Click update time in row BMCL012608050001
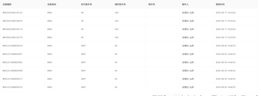 (226, 54)
